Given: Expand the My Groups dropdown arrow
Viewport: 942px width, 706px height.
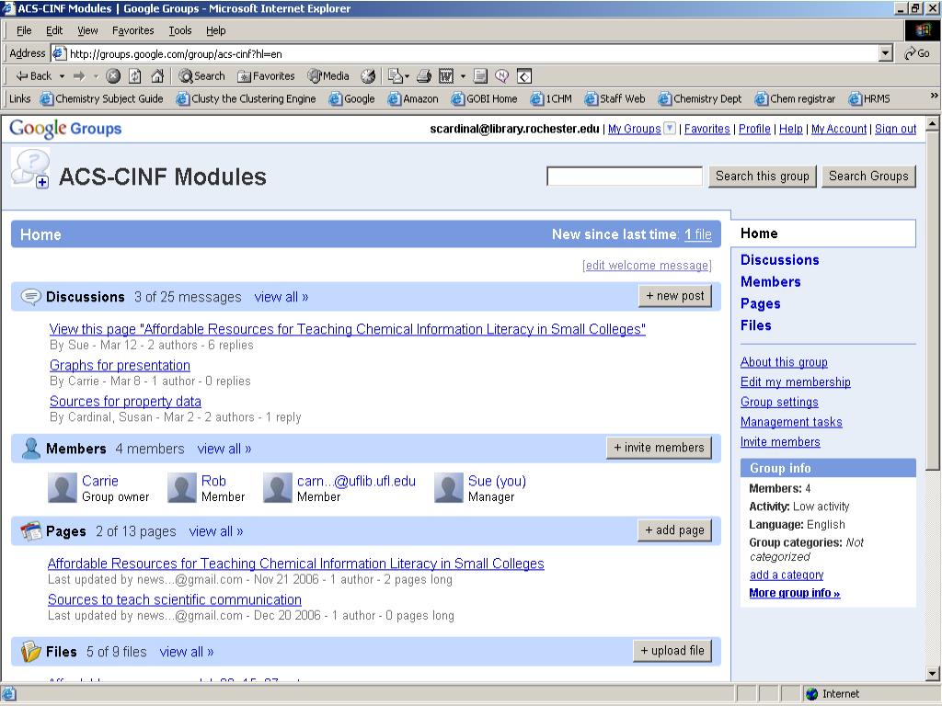Looking at the screenshot, I should pyautogui.click(x=670, y=129).
